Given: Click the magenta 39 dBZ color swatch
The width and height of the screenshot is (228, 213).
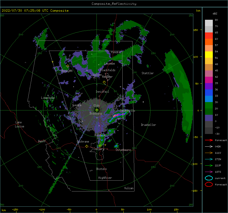Looking at the screenshot, I should click(x=209, y=80).
